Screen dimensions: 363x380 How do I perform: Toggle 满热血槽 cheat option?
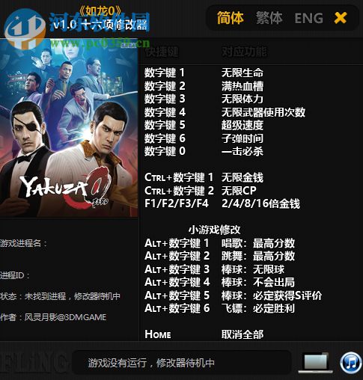pos(242,86)
